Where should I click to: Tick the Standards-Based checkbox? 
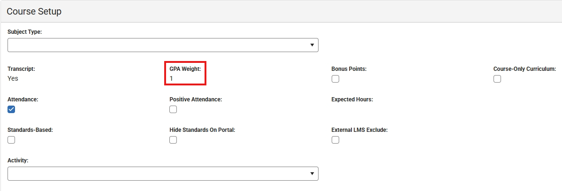pos(11,140)
